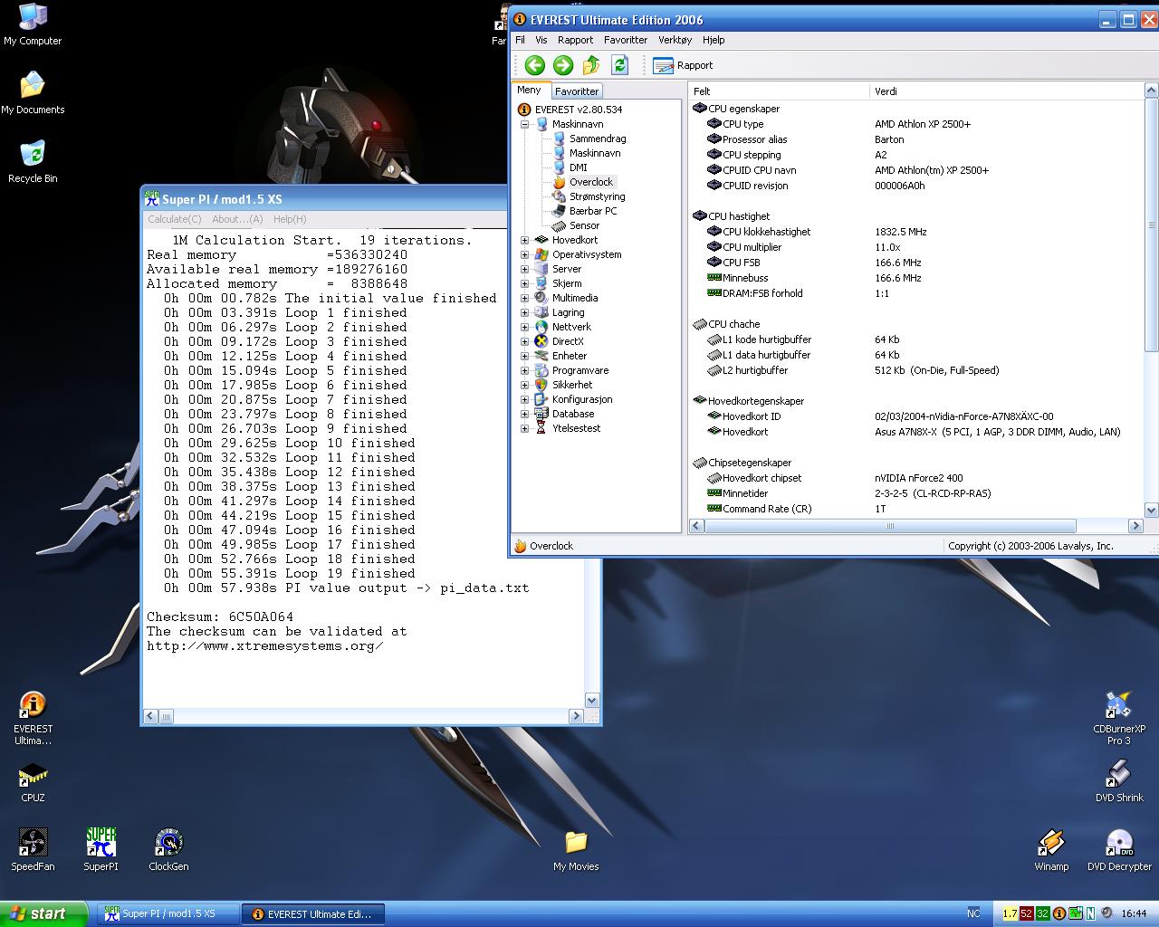Image resolution: width=1159 pixels, height=927 pixels.
Task: Switch to the Meny tab
Action: coord(529,91)
